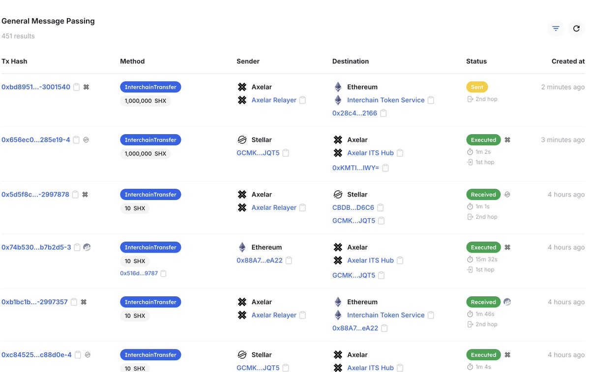Click the Created at column header
The height and width of the screenshot is (372, 590).
568,61
